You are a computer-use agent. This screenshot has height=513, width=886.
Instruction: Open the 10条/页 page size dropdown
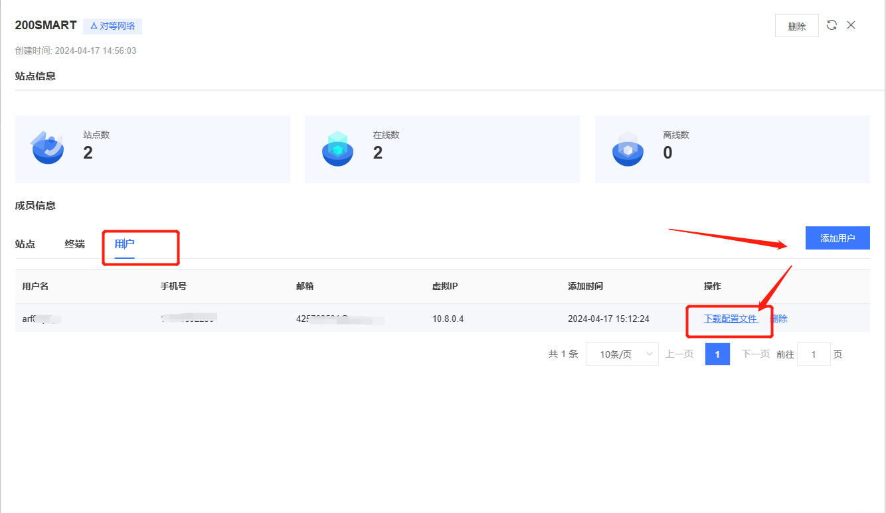[622, 354]
